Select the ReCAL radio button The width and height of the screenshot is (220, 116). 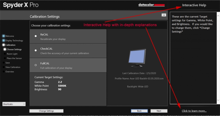[x=36, y=36]
